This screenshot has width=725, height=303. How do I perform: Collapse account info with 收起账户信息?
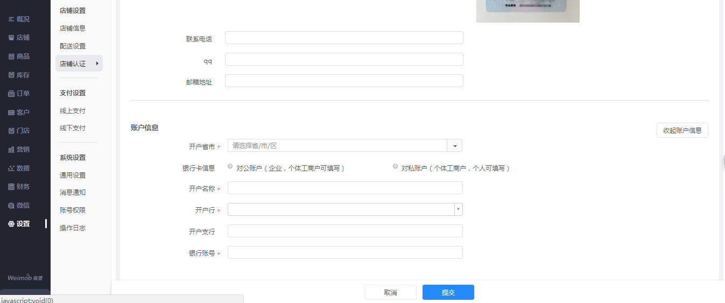tap(682, 130)
